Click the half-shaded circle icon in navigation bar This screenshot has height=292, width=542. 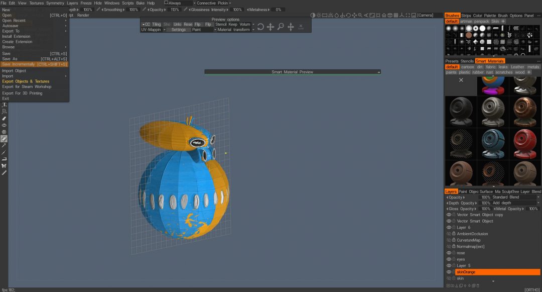[313, 15]
